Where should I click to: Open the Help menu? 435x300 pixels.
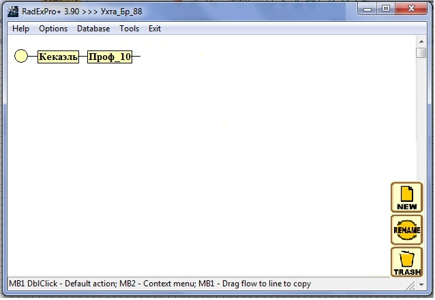click(21, 29)
